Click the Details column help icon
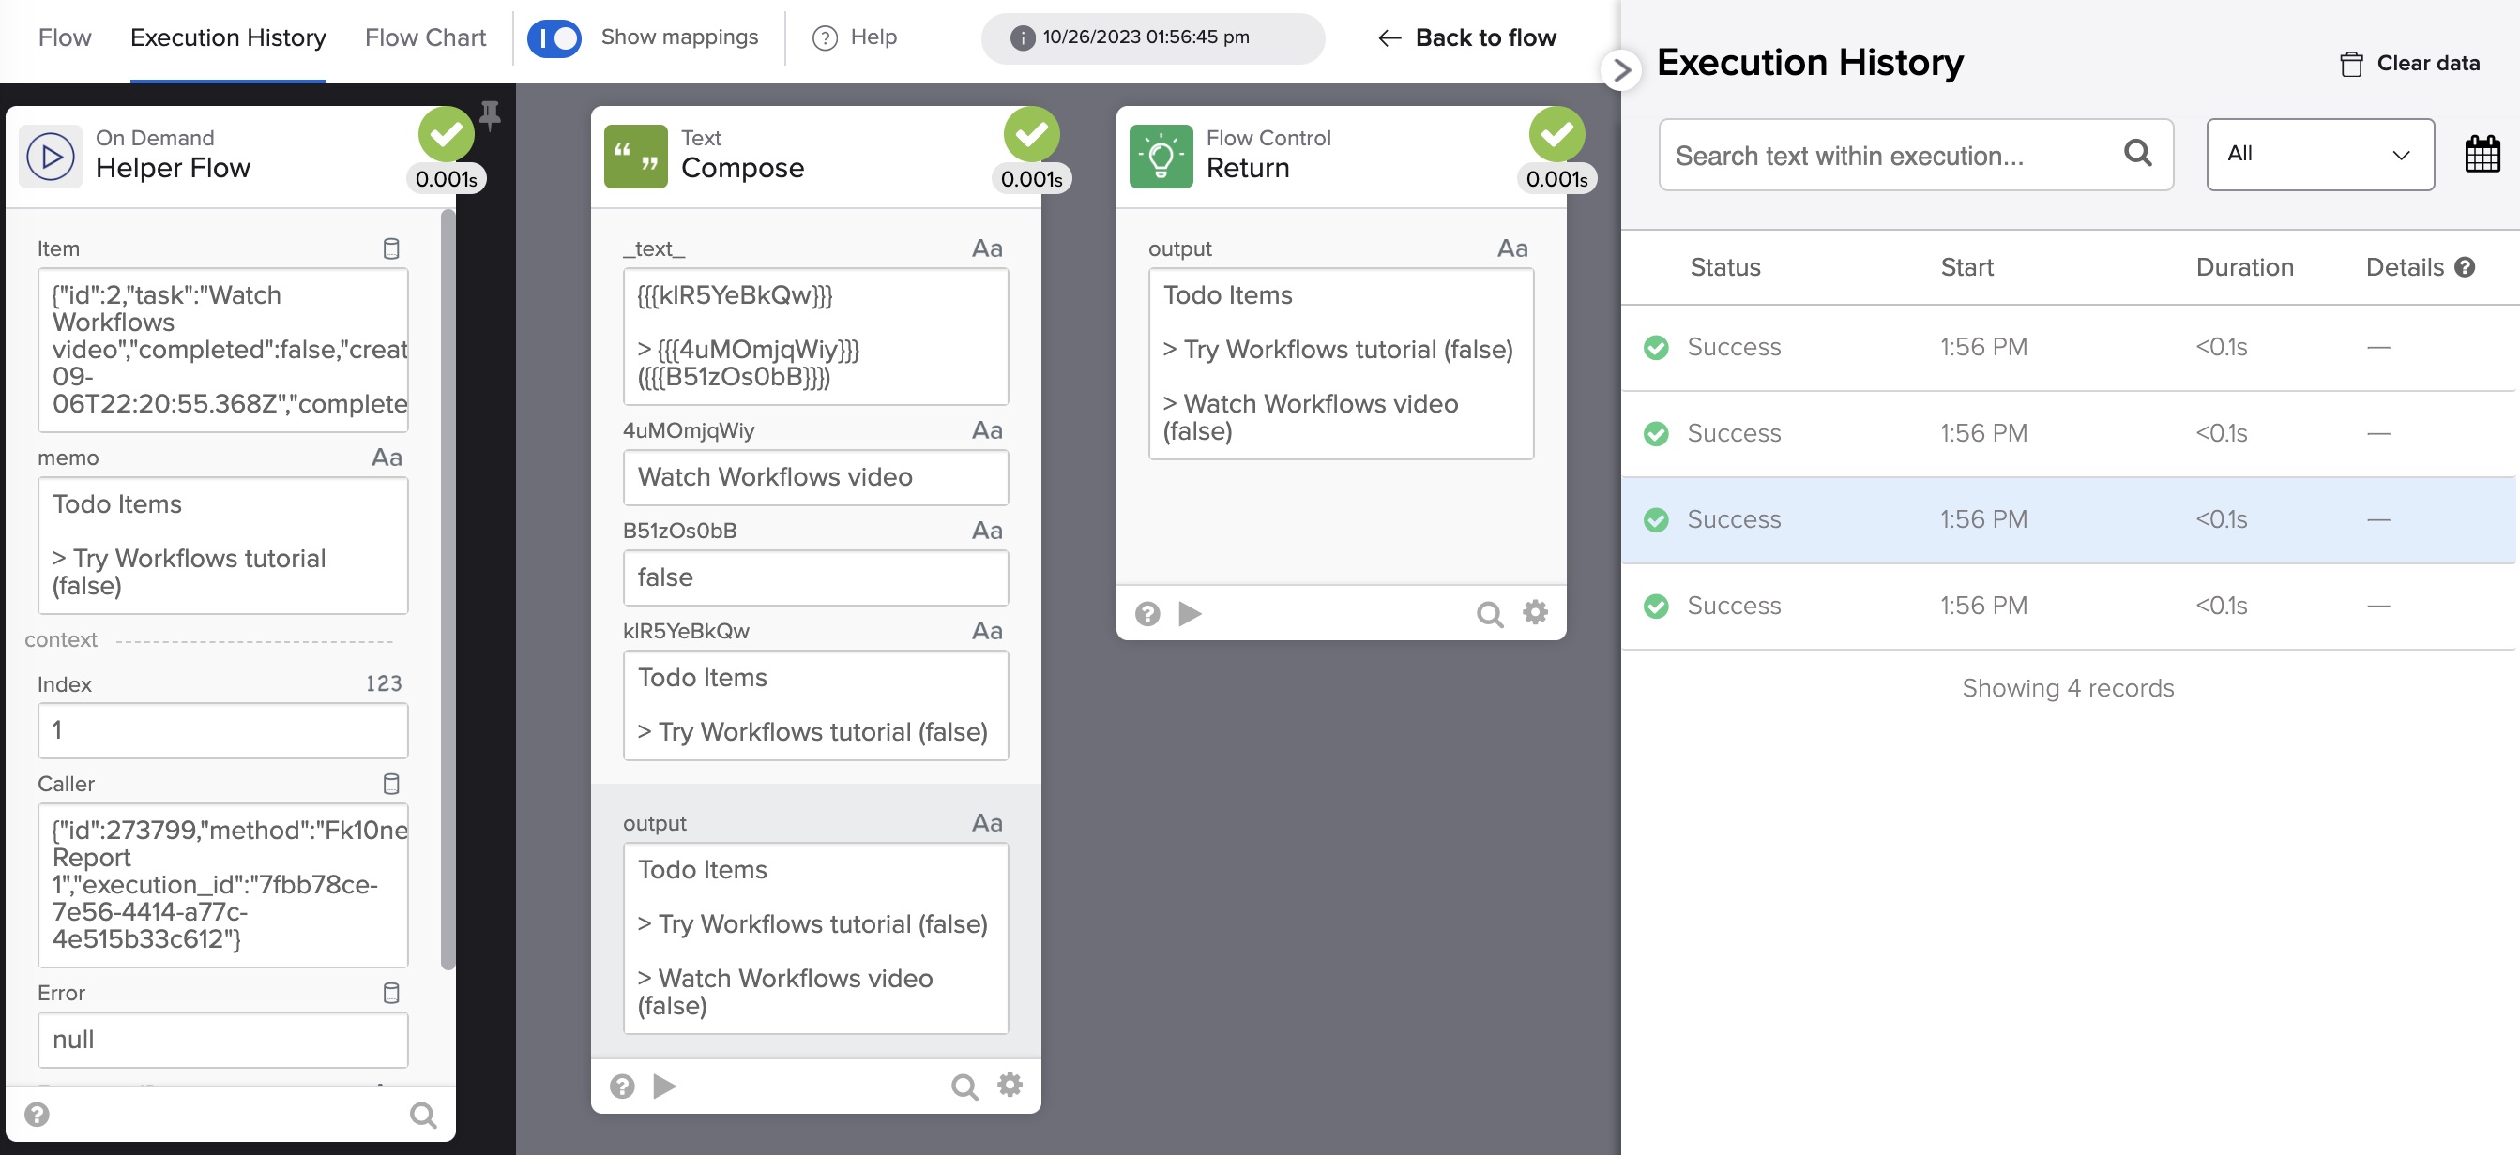Image resolution: width=2520 pixels, height=1155 pixels. [2466, 267]
